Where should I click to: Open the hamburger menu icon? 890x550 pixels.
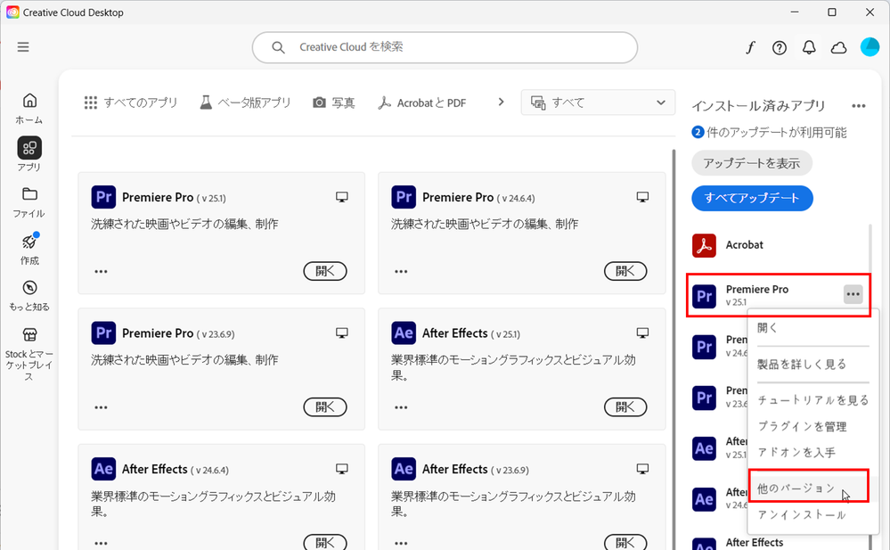tap(23, 47)
